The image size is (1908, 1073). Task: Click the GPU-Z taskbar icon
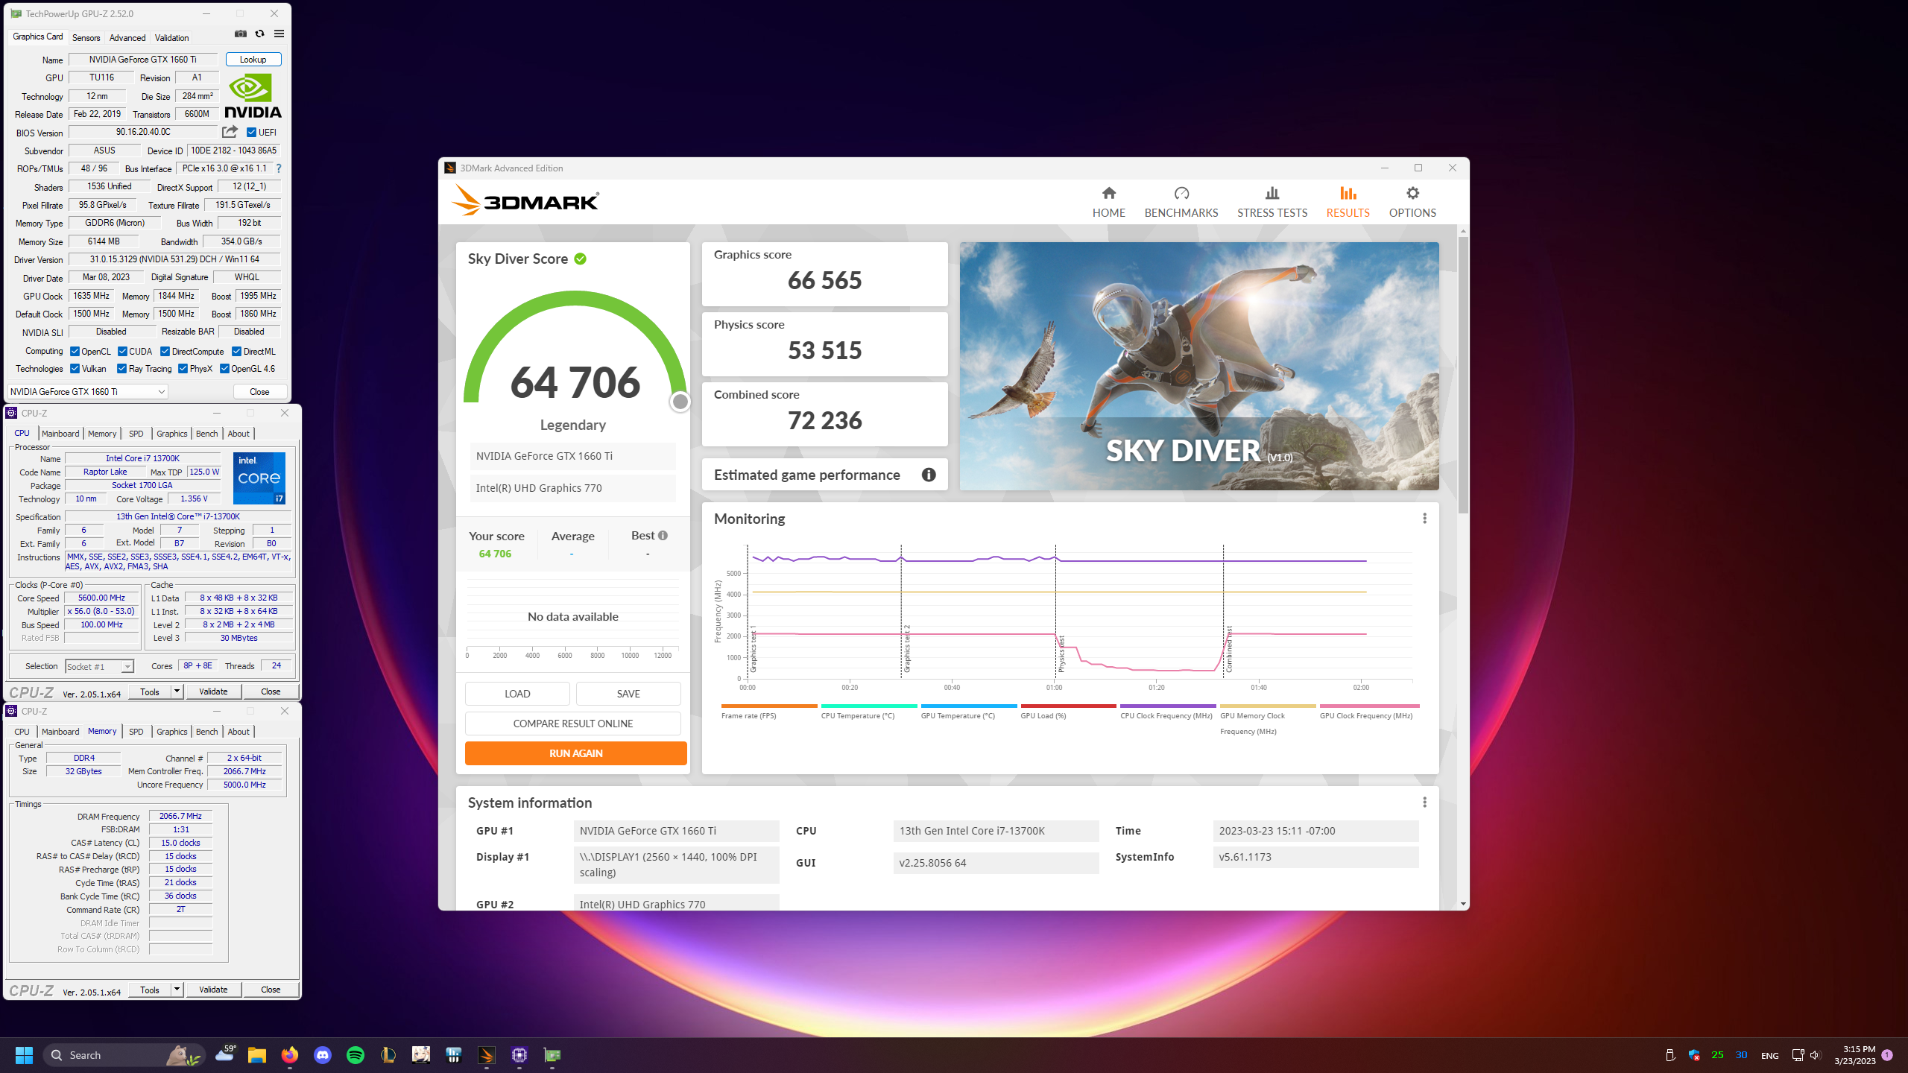click(x=552, y=1055)
